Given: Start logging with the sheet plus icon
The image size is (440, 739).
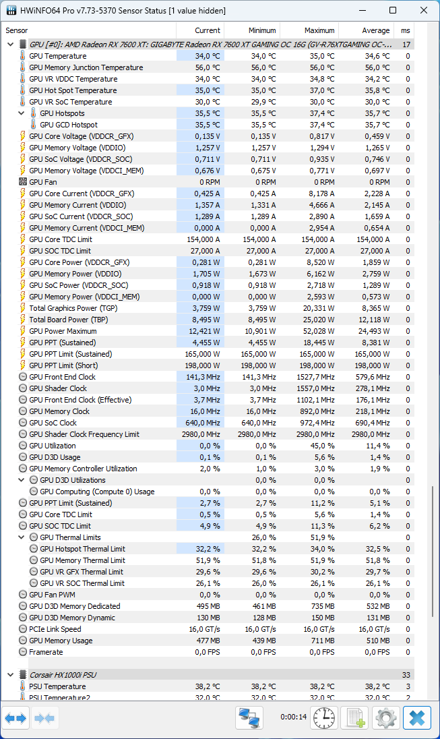Looking at the screenshot, I should [x=354, y=718].
